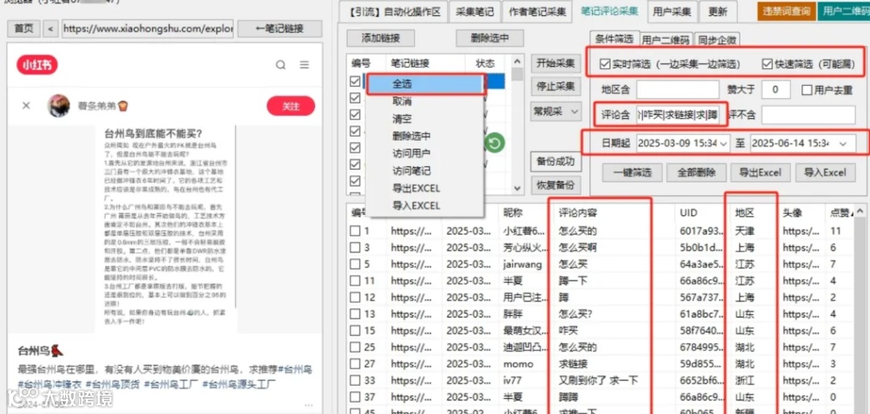Open the 条件筛选 sub-tab
This screenshot has height=414, width=870.
(x=614, y=39)
